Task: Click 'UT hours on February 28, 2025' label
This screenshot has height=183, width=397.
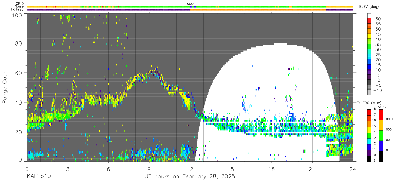Action: (x=189, y=177)
